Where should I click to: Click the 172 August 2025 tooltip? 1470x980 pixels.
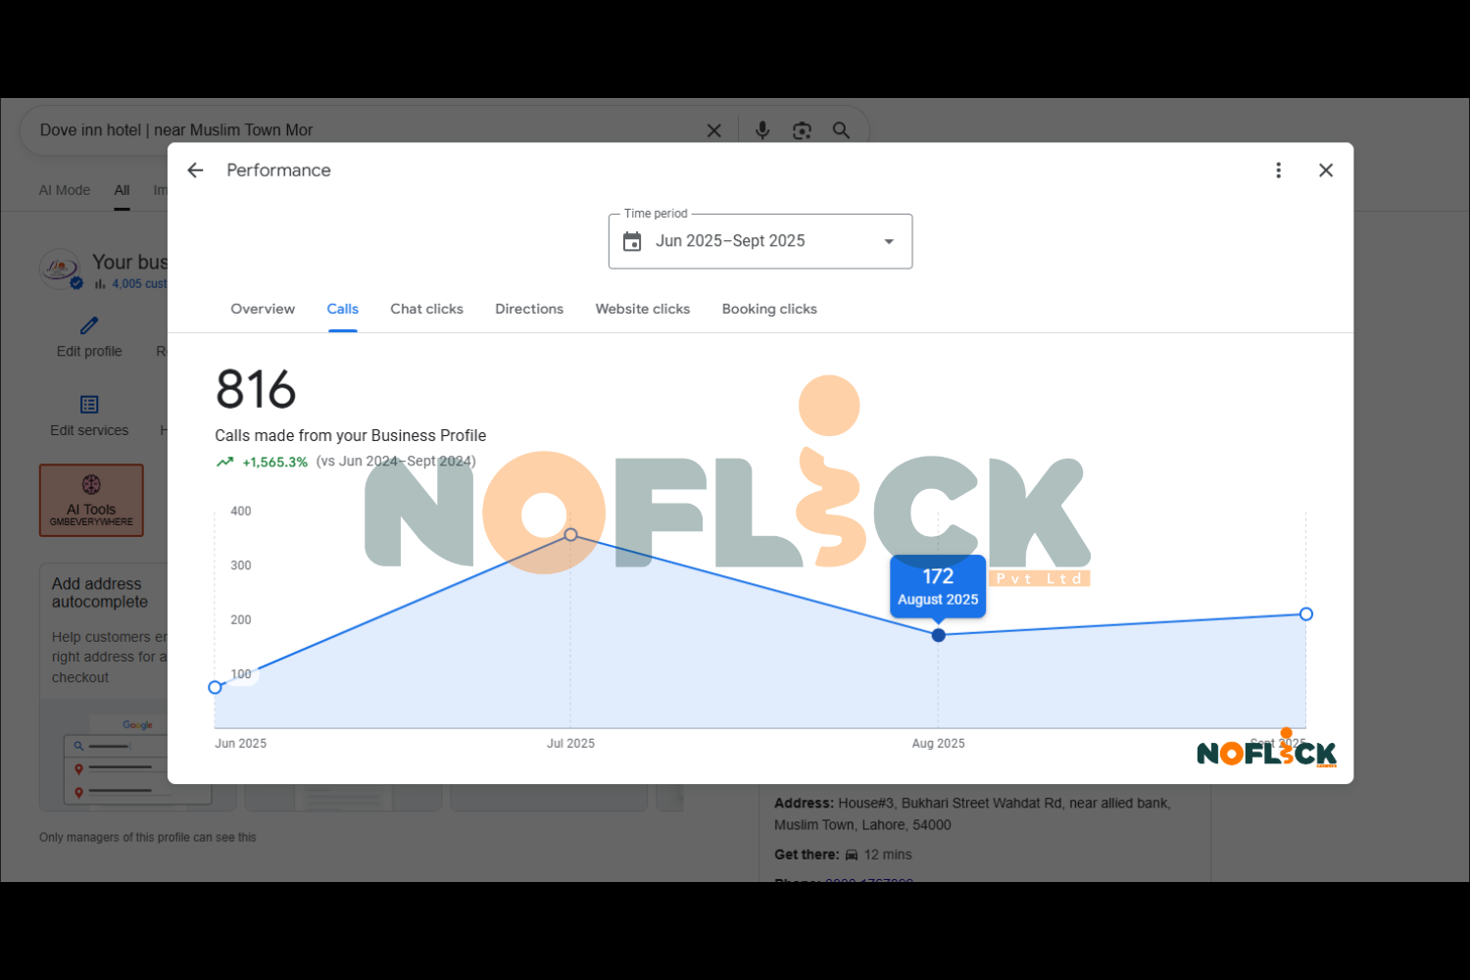938,586
